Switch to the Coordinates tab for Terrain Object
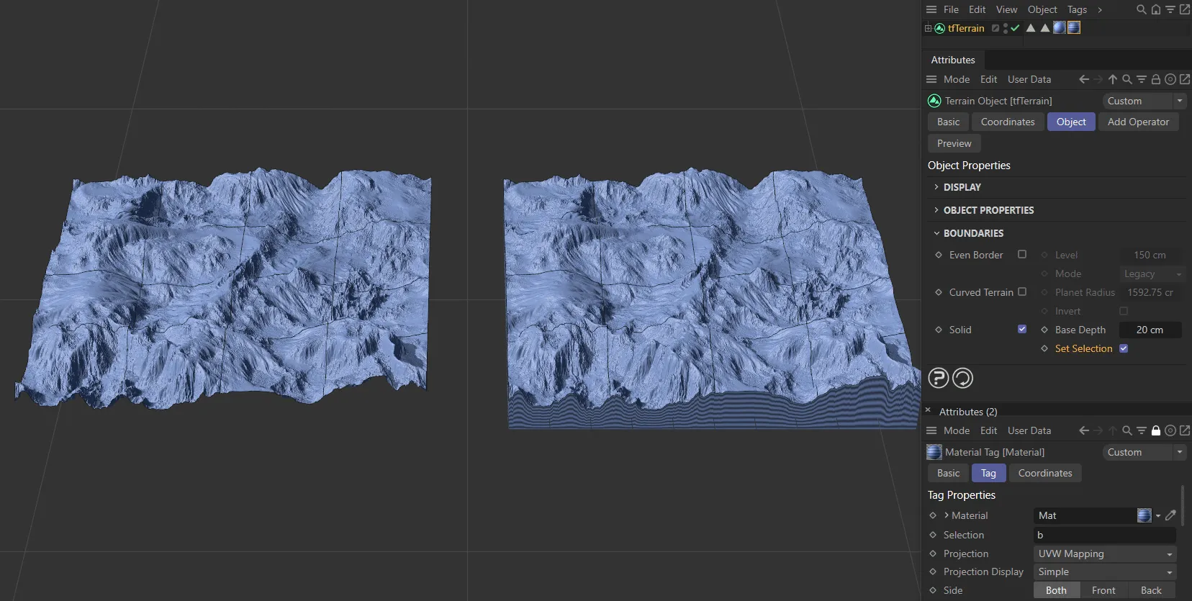1192x601 pixels. click(1008, 122)
